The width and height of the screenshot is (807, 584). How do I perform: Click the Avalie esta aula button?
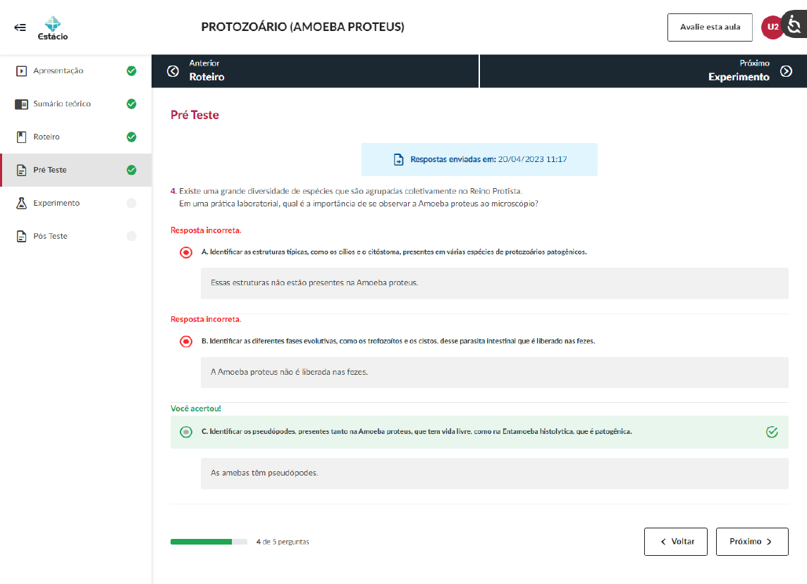(709, 27)
